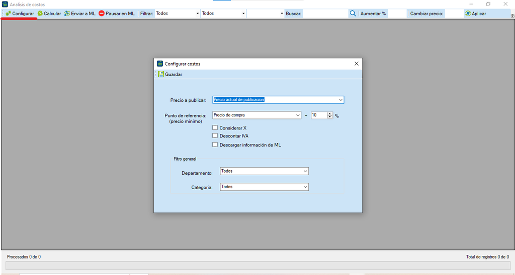Open the empty third filter dropdown

pyautogui.click(x=266, y=14)
